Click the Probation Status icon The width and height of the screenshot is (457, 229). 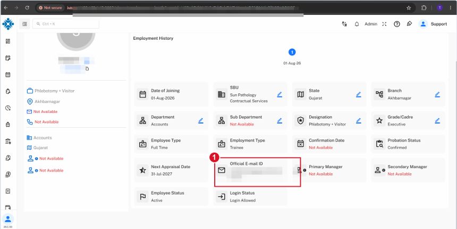click(379, 144)
